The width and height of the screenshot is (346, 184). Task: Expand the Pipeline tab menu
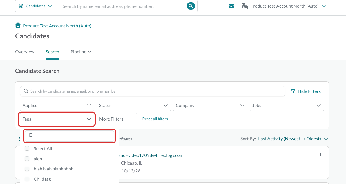coord(81,52)
